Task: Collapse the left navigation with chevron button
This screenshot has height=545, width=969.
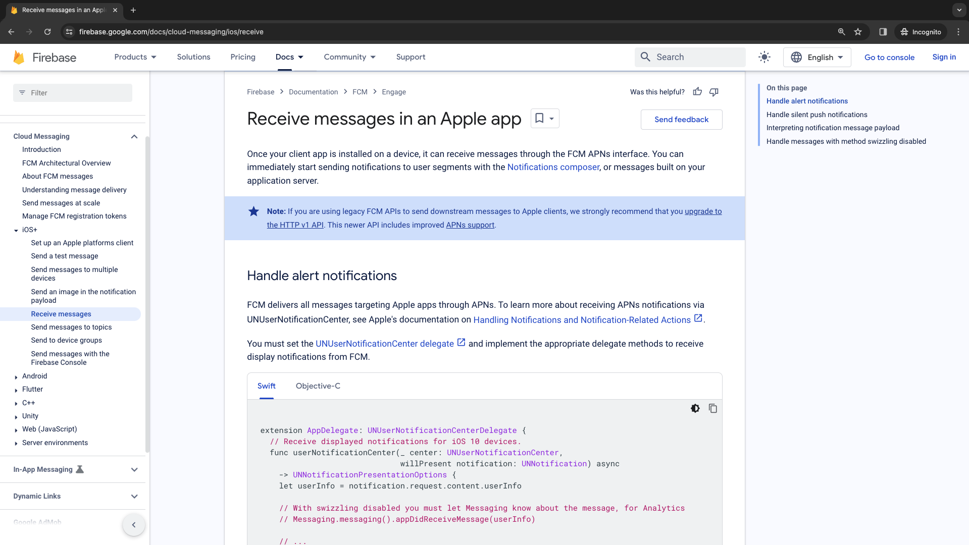Action: click(133, 525)
